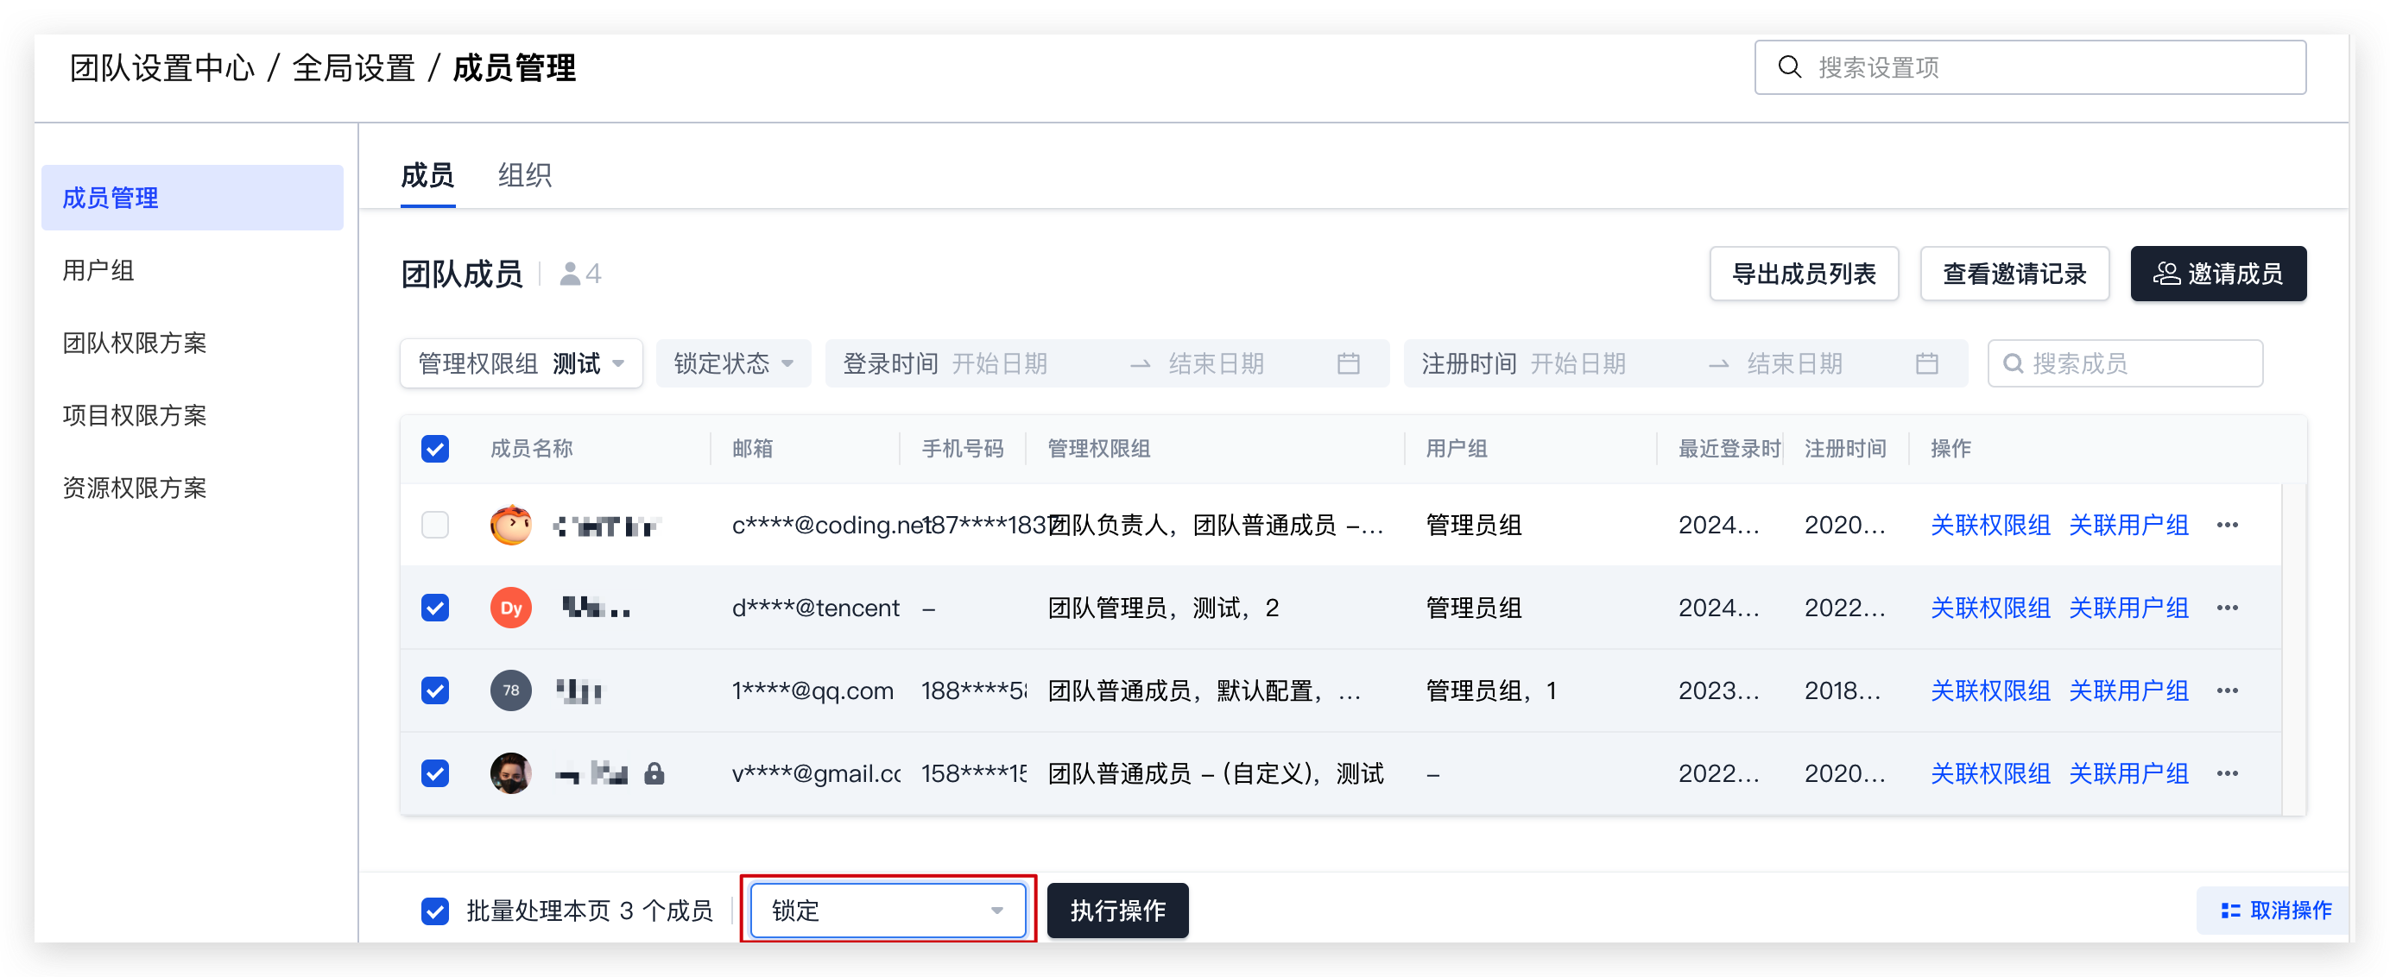The image size is (2390, 977).
Task: Click the cancel operation list icon
Action: point(2230,911)
